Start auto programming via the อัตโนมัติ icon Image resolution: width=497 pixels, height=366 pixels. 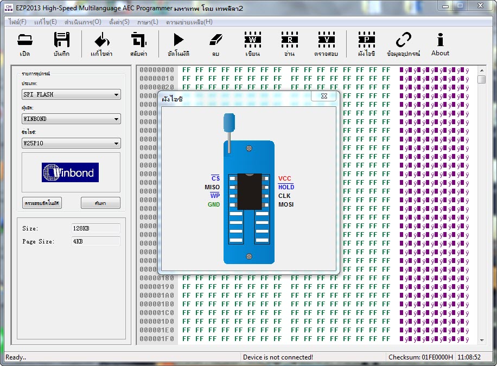[x=177, y=43]
